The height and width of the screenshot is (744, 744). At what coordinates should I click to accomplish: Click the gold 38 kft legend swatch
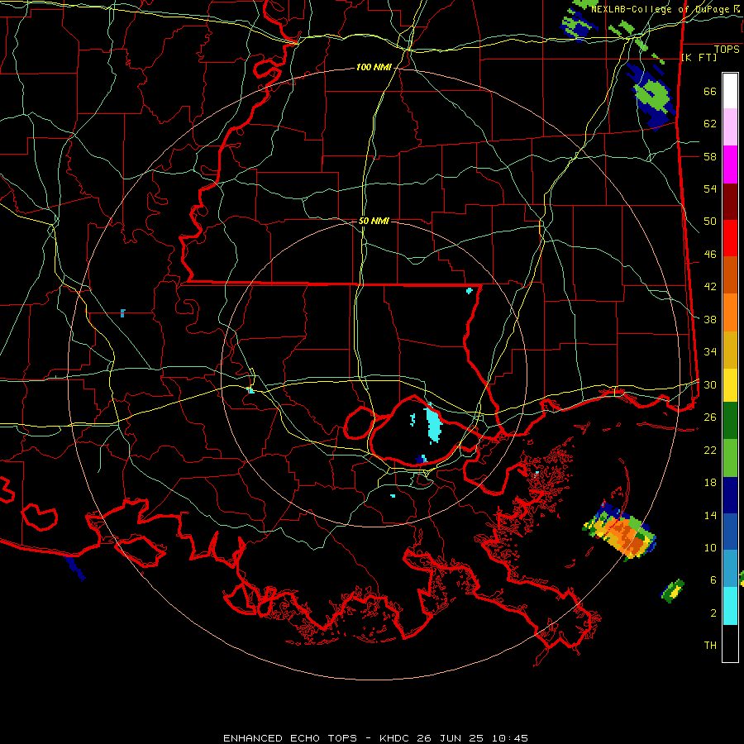(730, 351)
